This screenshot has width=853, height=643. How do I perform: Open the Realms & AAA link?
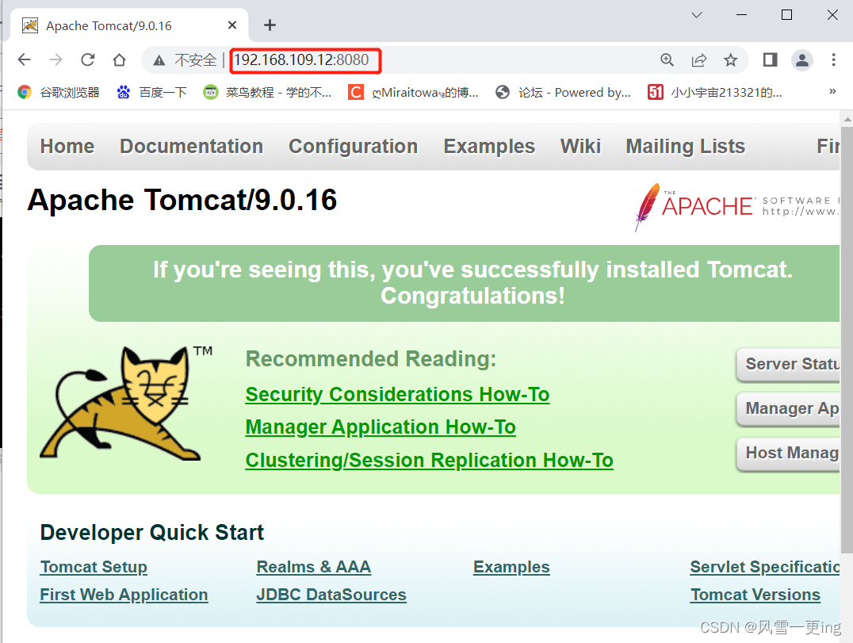coord(314,567)
